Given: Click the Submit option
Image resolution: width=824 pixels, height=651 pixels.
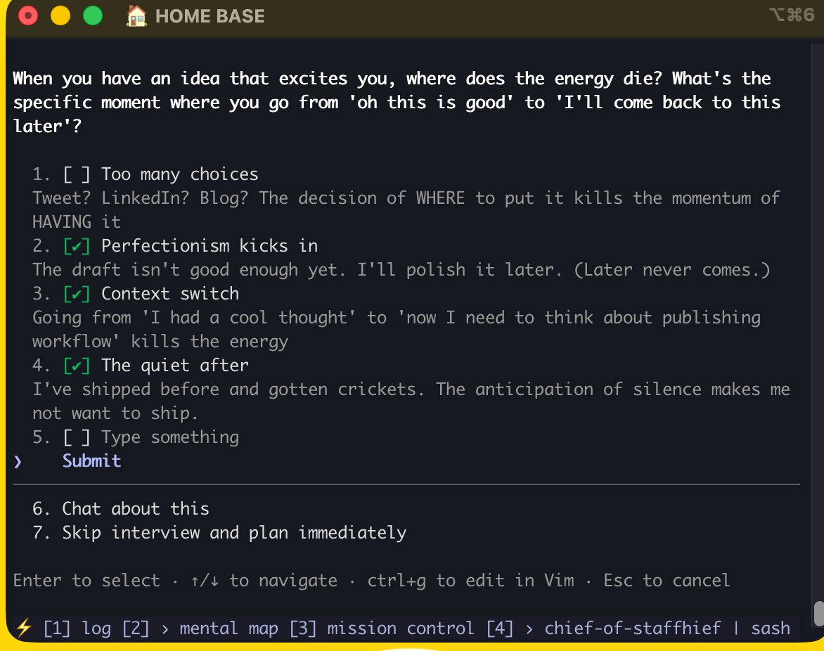Looking at the screenshot, I should point(92,460).
